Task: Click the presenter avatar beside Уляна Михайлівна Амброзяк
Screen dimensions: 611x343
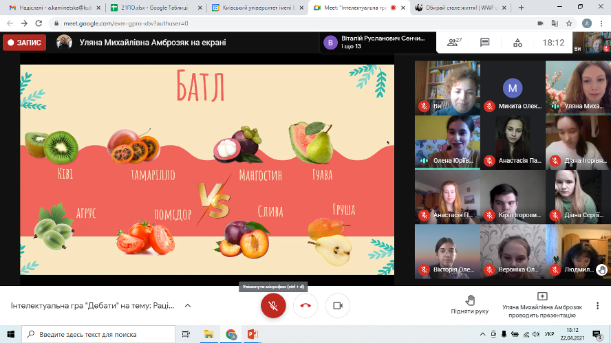Action: [x=64, y=43]
